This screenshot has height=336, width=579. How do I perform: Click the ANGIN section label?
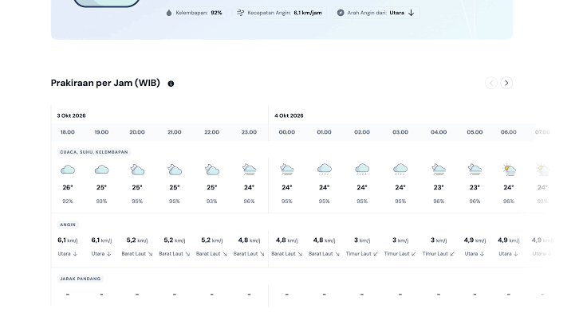68,225
